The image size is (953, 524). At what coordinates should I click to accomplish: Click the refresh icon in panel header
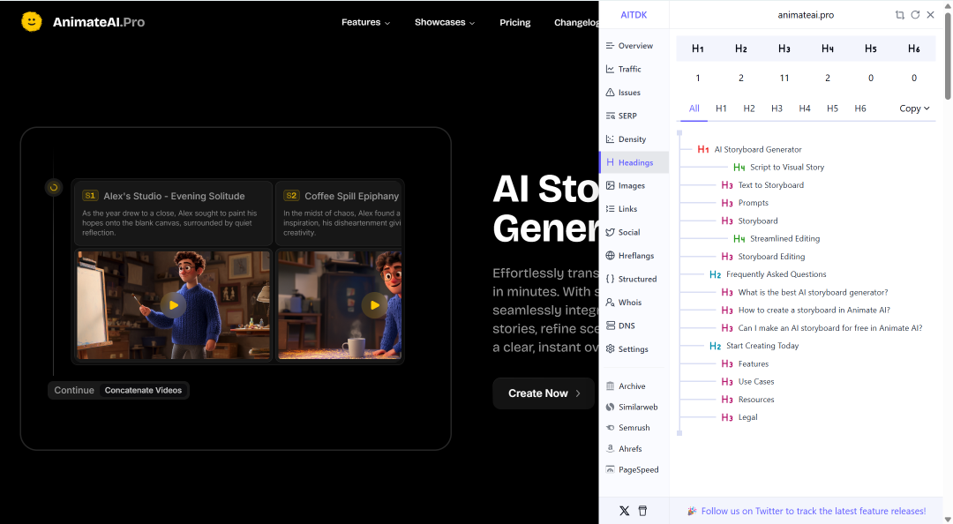coord(915,15)
